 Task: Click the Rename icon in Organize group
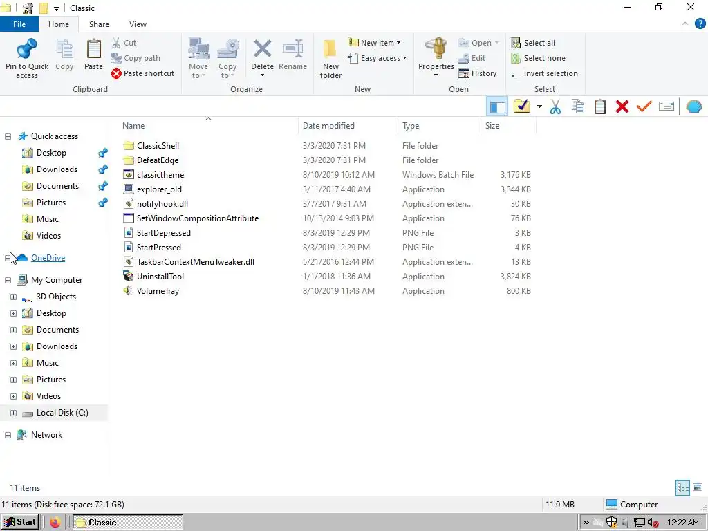tap(292, 49)
